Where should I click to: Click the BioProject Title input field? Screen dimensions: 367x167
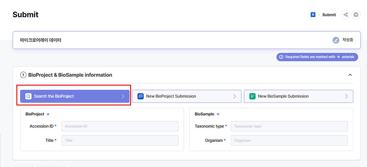coord(120,140)
